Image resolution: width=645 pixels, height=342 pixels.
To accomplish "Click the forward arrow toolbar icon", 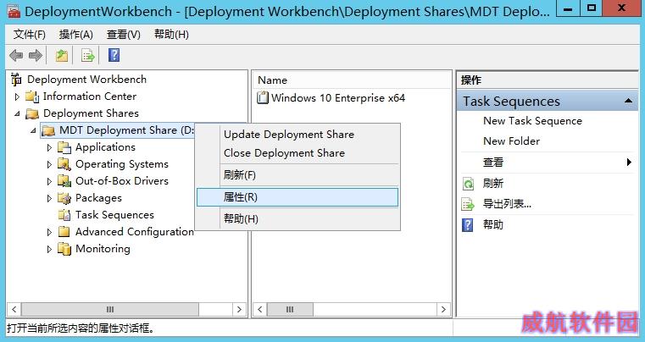I will pos(36,55).
